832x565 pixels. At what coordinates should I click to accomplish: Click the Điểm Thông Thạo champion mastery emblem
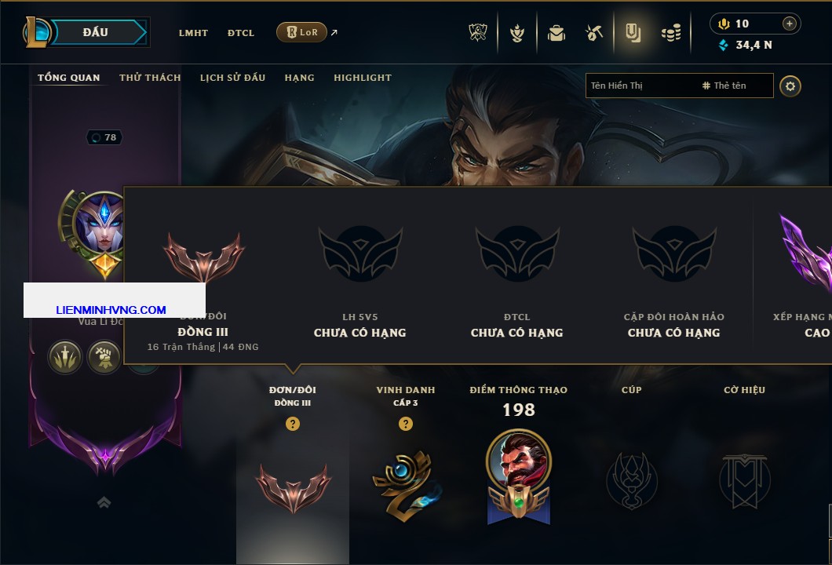(x=518, y=476)
